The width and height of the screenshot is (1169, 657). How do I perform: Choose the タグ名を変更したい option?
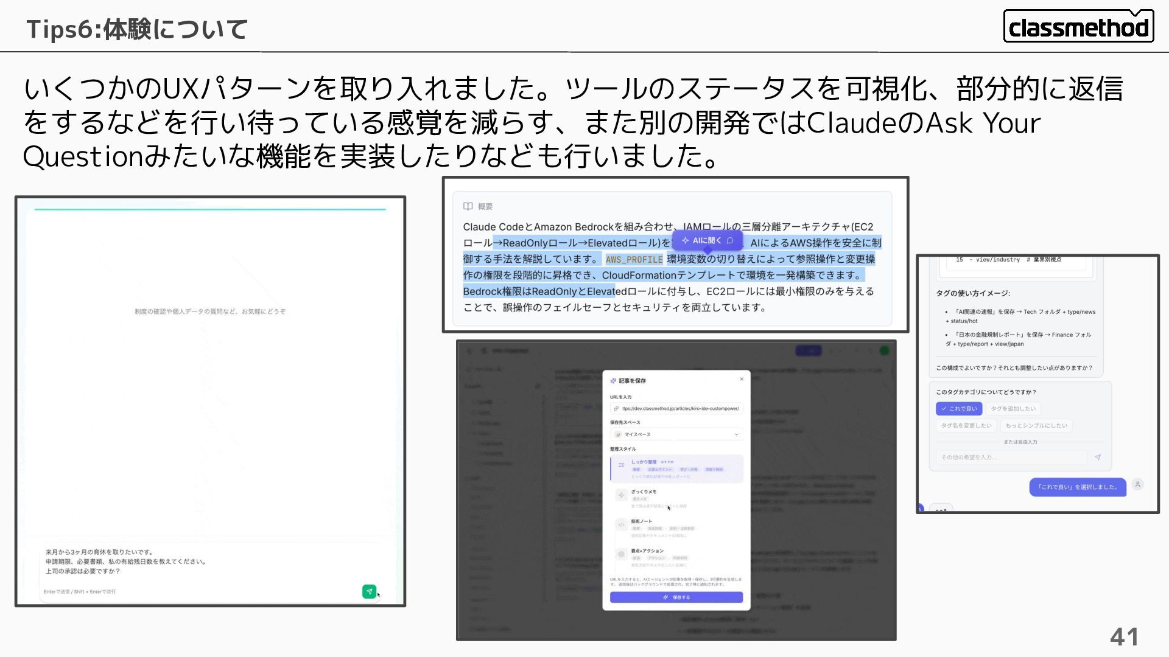[x=966, y=426]
